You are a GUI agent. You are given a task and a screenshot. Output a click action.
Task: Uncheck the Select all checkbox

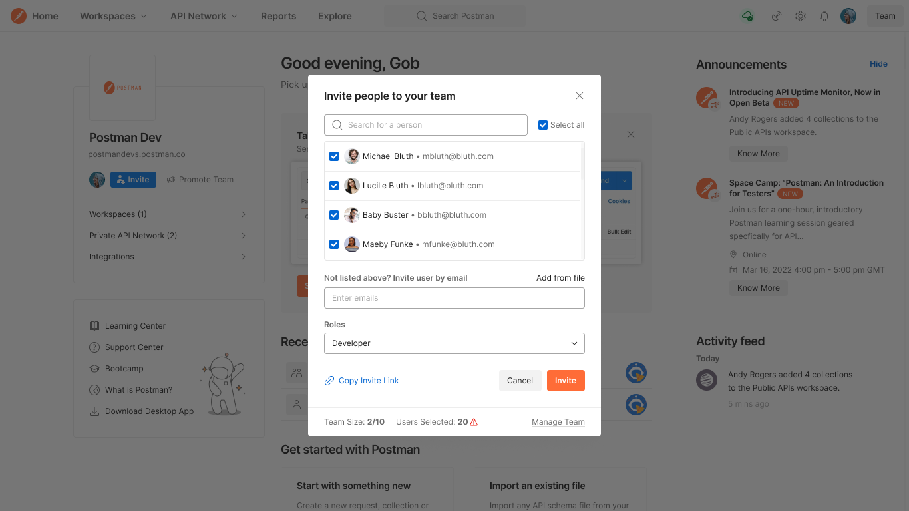543,125
